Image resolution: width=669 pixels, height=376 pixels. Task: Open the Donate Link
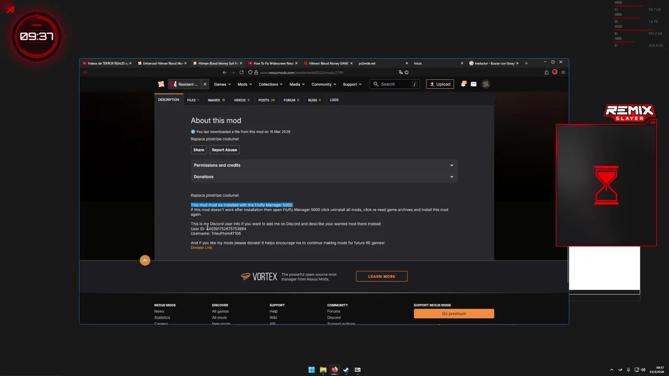pos(201,248)
